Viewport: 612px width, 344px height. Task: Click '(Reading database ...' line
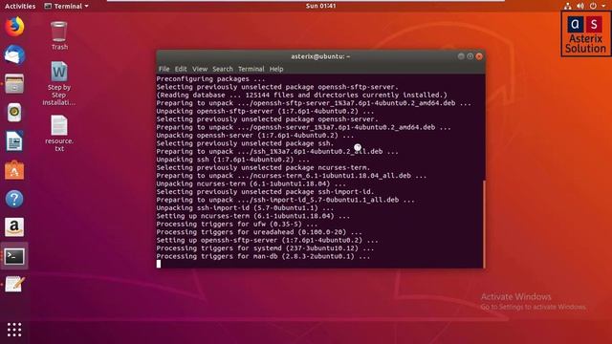(x=302, y=95)
